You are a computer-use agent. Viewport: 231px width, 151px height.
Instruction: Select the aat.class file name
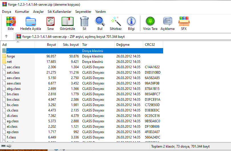coord(13,73)
